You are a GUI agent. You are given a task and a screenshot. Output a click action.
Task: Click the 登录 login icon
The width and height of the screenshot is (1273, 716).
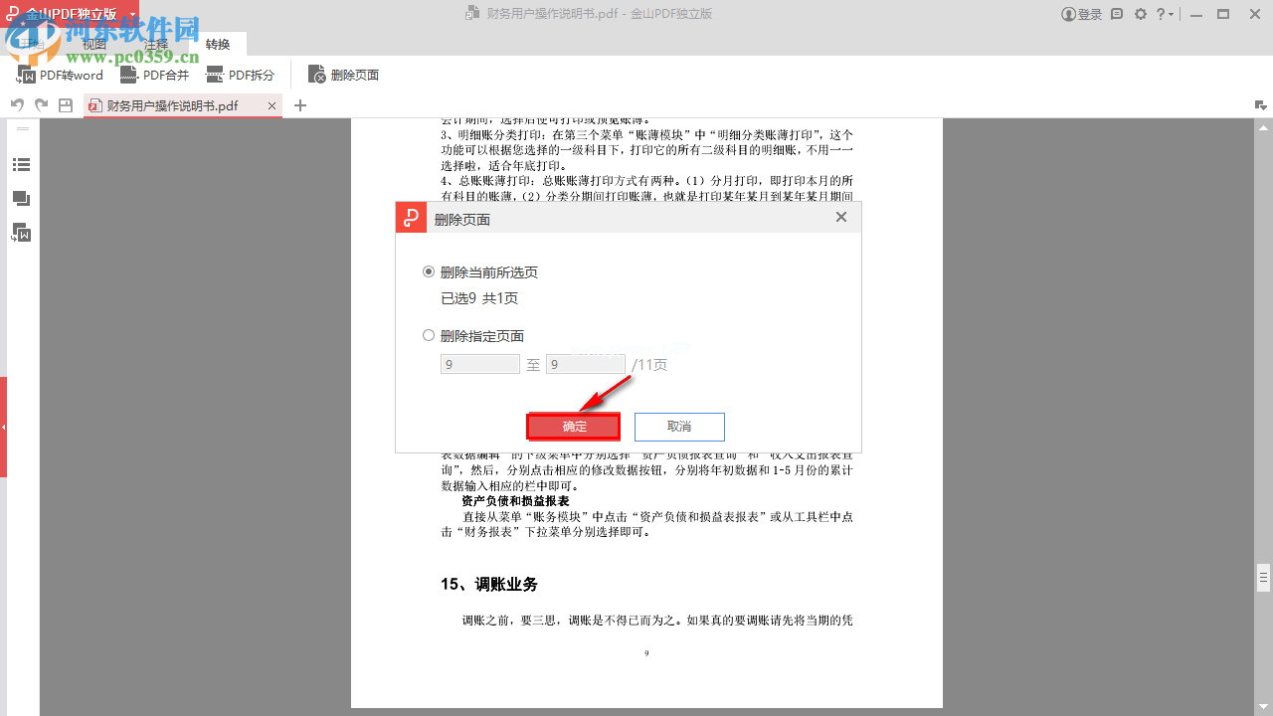click(x=1082, y=14)
